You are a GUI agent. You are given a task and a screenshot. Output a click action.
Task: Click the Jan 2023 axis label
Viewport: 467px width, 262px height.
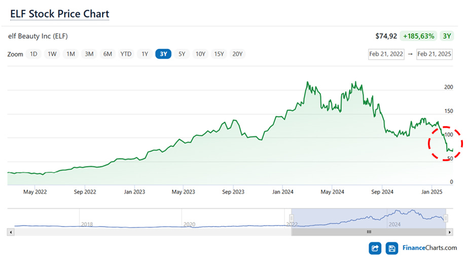coord(134,192)
